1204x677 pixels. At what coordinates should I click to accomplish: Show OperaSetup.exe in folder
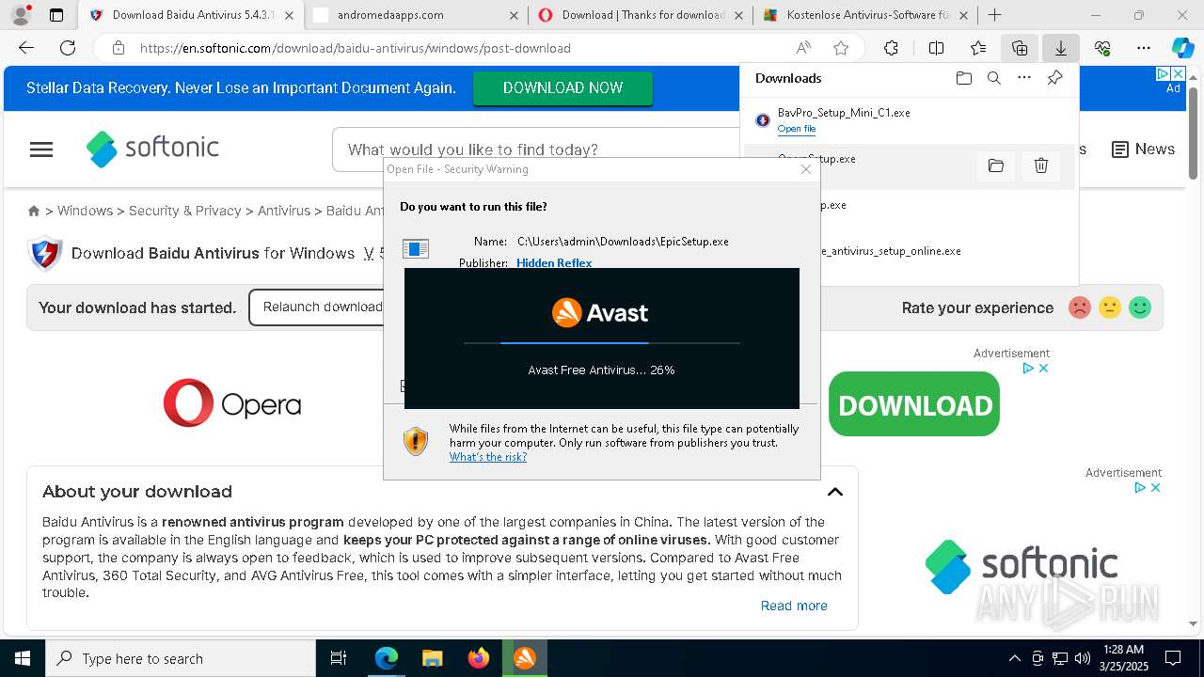(x=995, y=166)
